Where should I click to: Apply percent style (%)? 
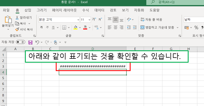[196, 27]
